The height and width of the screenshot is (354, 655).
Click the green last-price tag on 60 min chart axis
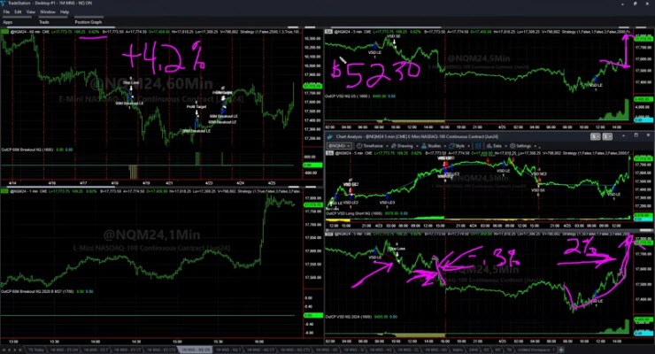pos(312,86)
